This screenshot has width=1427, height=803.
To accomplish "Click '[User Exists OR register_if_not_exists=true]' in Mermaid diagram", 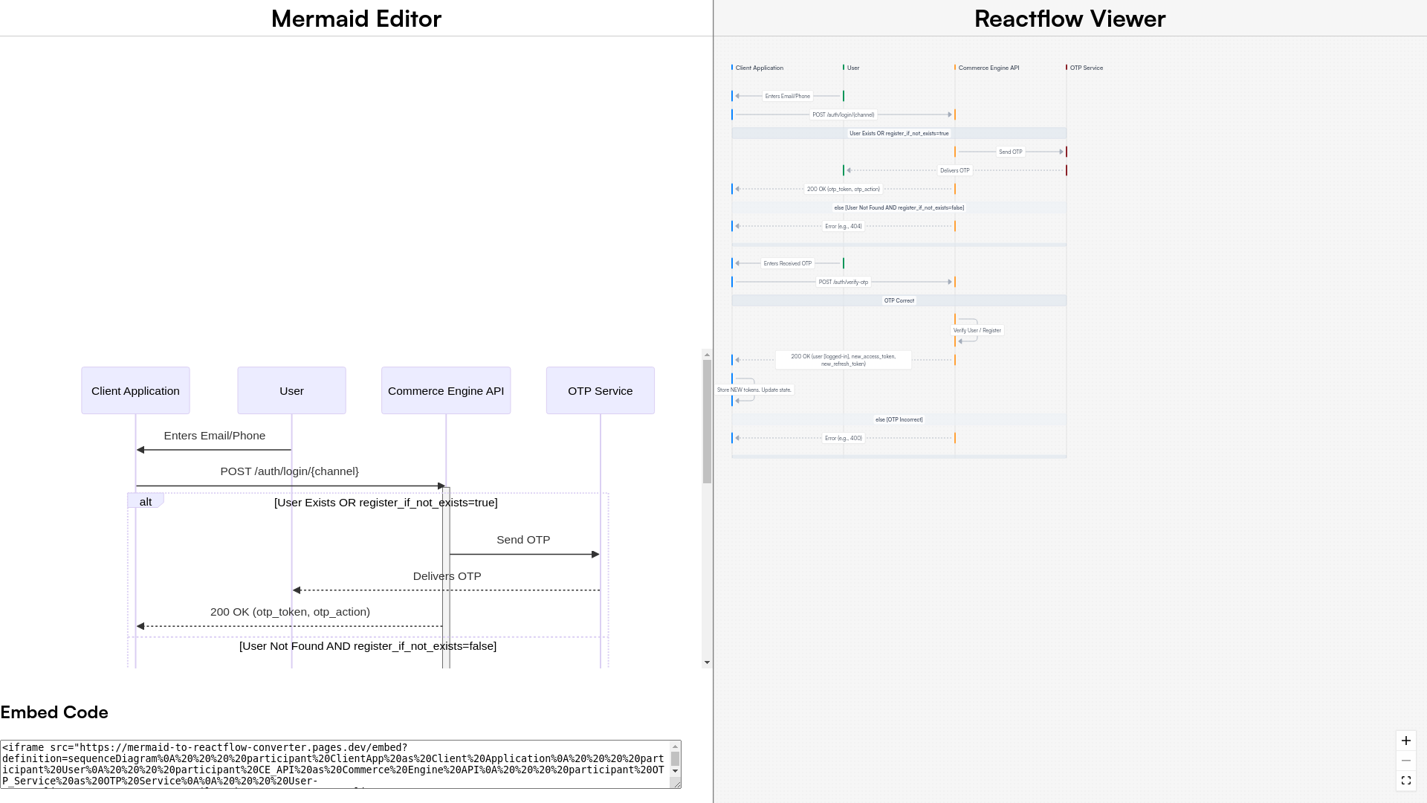I will pos(386,503).
